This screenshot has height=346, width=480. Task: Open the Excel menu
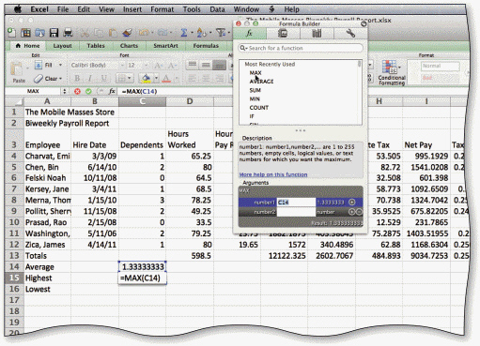(39, 9)
